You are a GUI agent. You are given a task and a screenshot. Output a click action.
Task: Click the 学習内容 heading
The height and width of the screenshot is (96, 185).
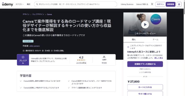click(26, 76)
